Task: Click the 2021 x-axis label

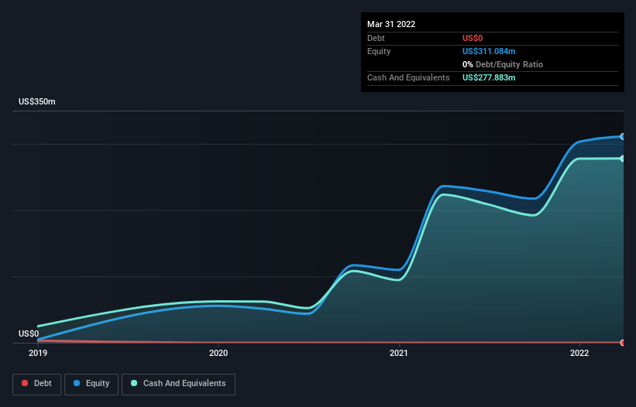Action: [399, 353]
